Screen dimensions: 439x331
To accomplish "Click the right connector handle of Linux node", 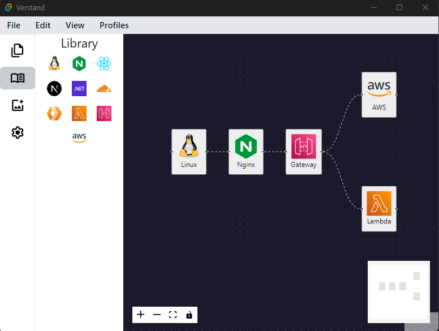I will click(206, 152).
